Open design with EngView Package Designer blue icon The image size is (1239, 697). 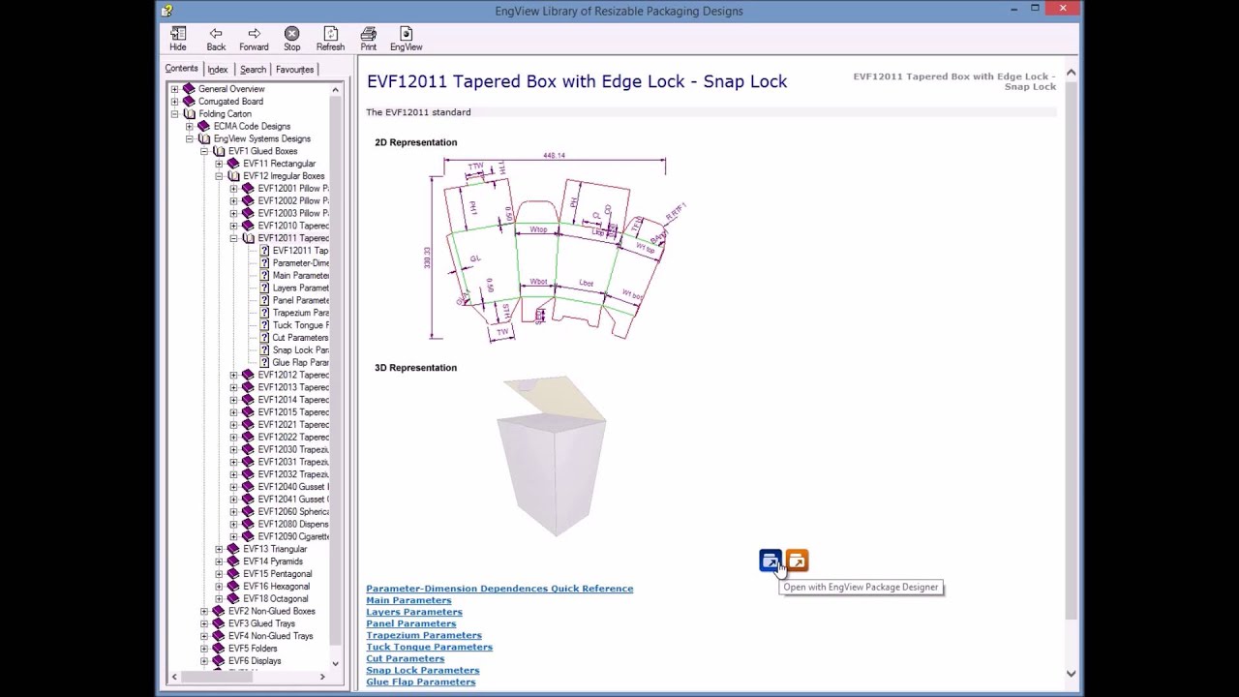[x=771, y=561]
